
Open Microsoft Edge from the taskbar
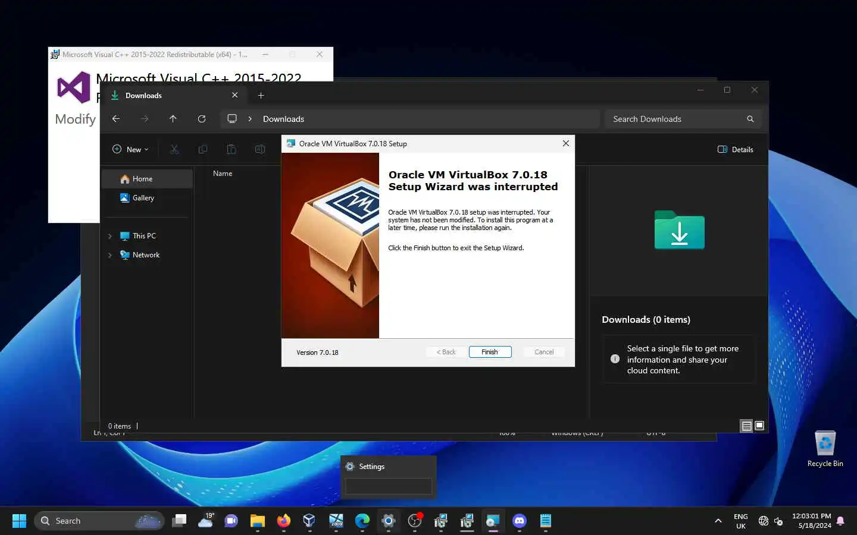click(x=362, y=521)
